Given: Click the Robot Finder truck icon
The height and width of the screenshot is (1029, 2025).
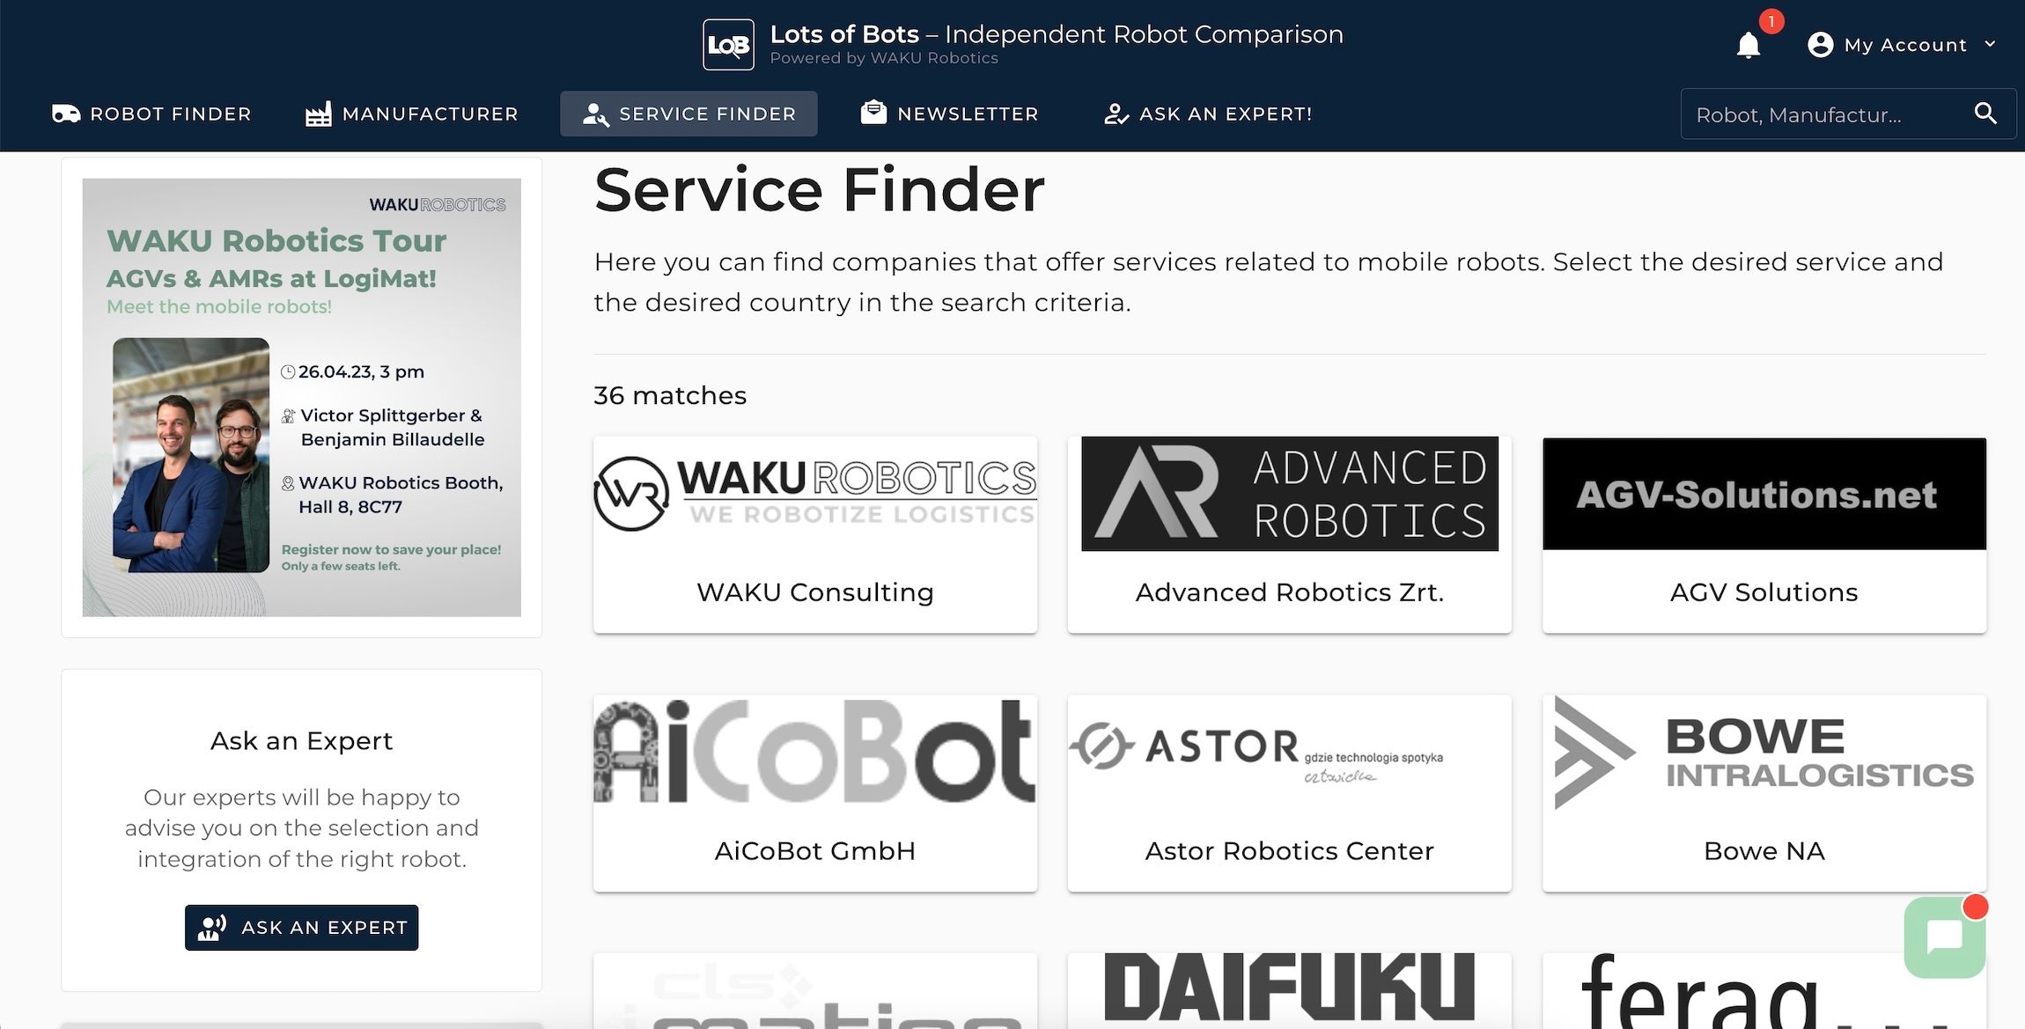Looking at the screenshot, I should (x=66, y=114).
